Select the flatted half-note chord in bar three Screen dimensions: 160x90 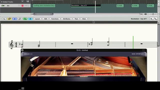click(91, 42)
